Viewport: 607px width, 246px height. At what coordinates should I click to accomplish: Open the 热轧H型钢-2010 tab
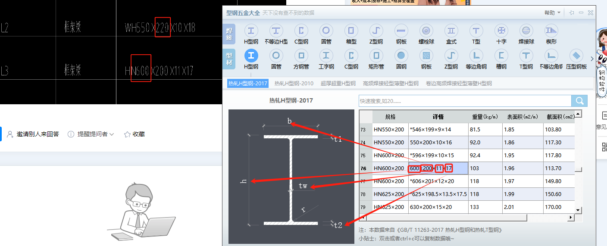[x=294, y=84]
